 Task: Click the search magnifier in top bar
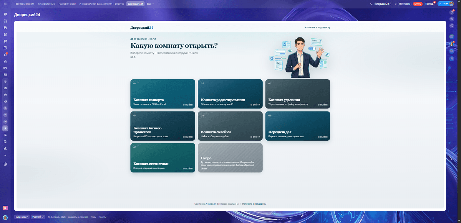pyautogui.click(x=371, y=4)
